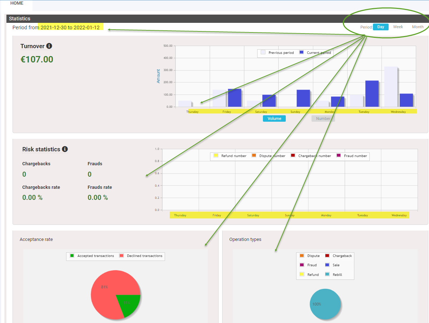Toggle Current period legend swatch

pyautogui.click(x=301, y=52)
